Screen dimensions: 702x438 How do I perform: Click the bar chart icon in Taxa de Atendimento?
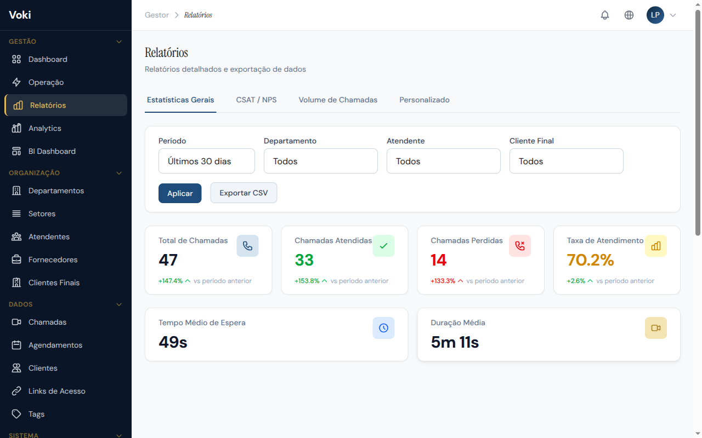655,246
